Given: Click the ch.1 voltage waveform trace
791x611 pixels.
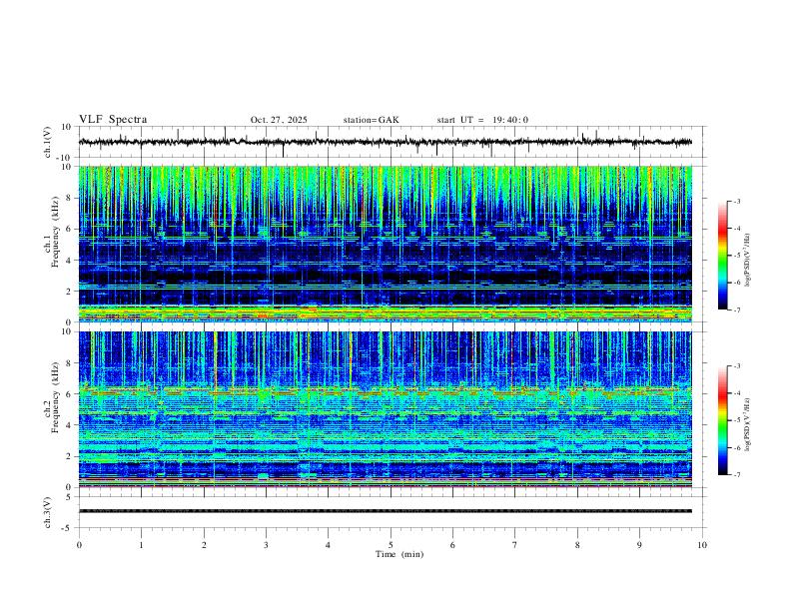Looking at the screenshot, I should 386,142.
